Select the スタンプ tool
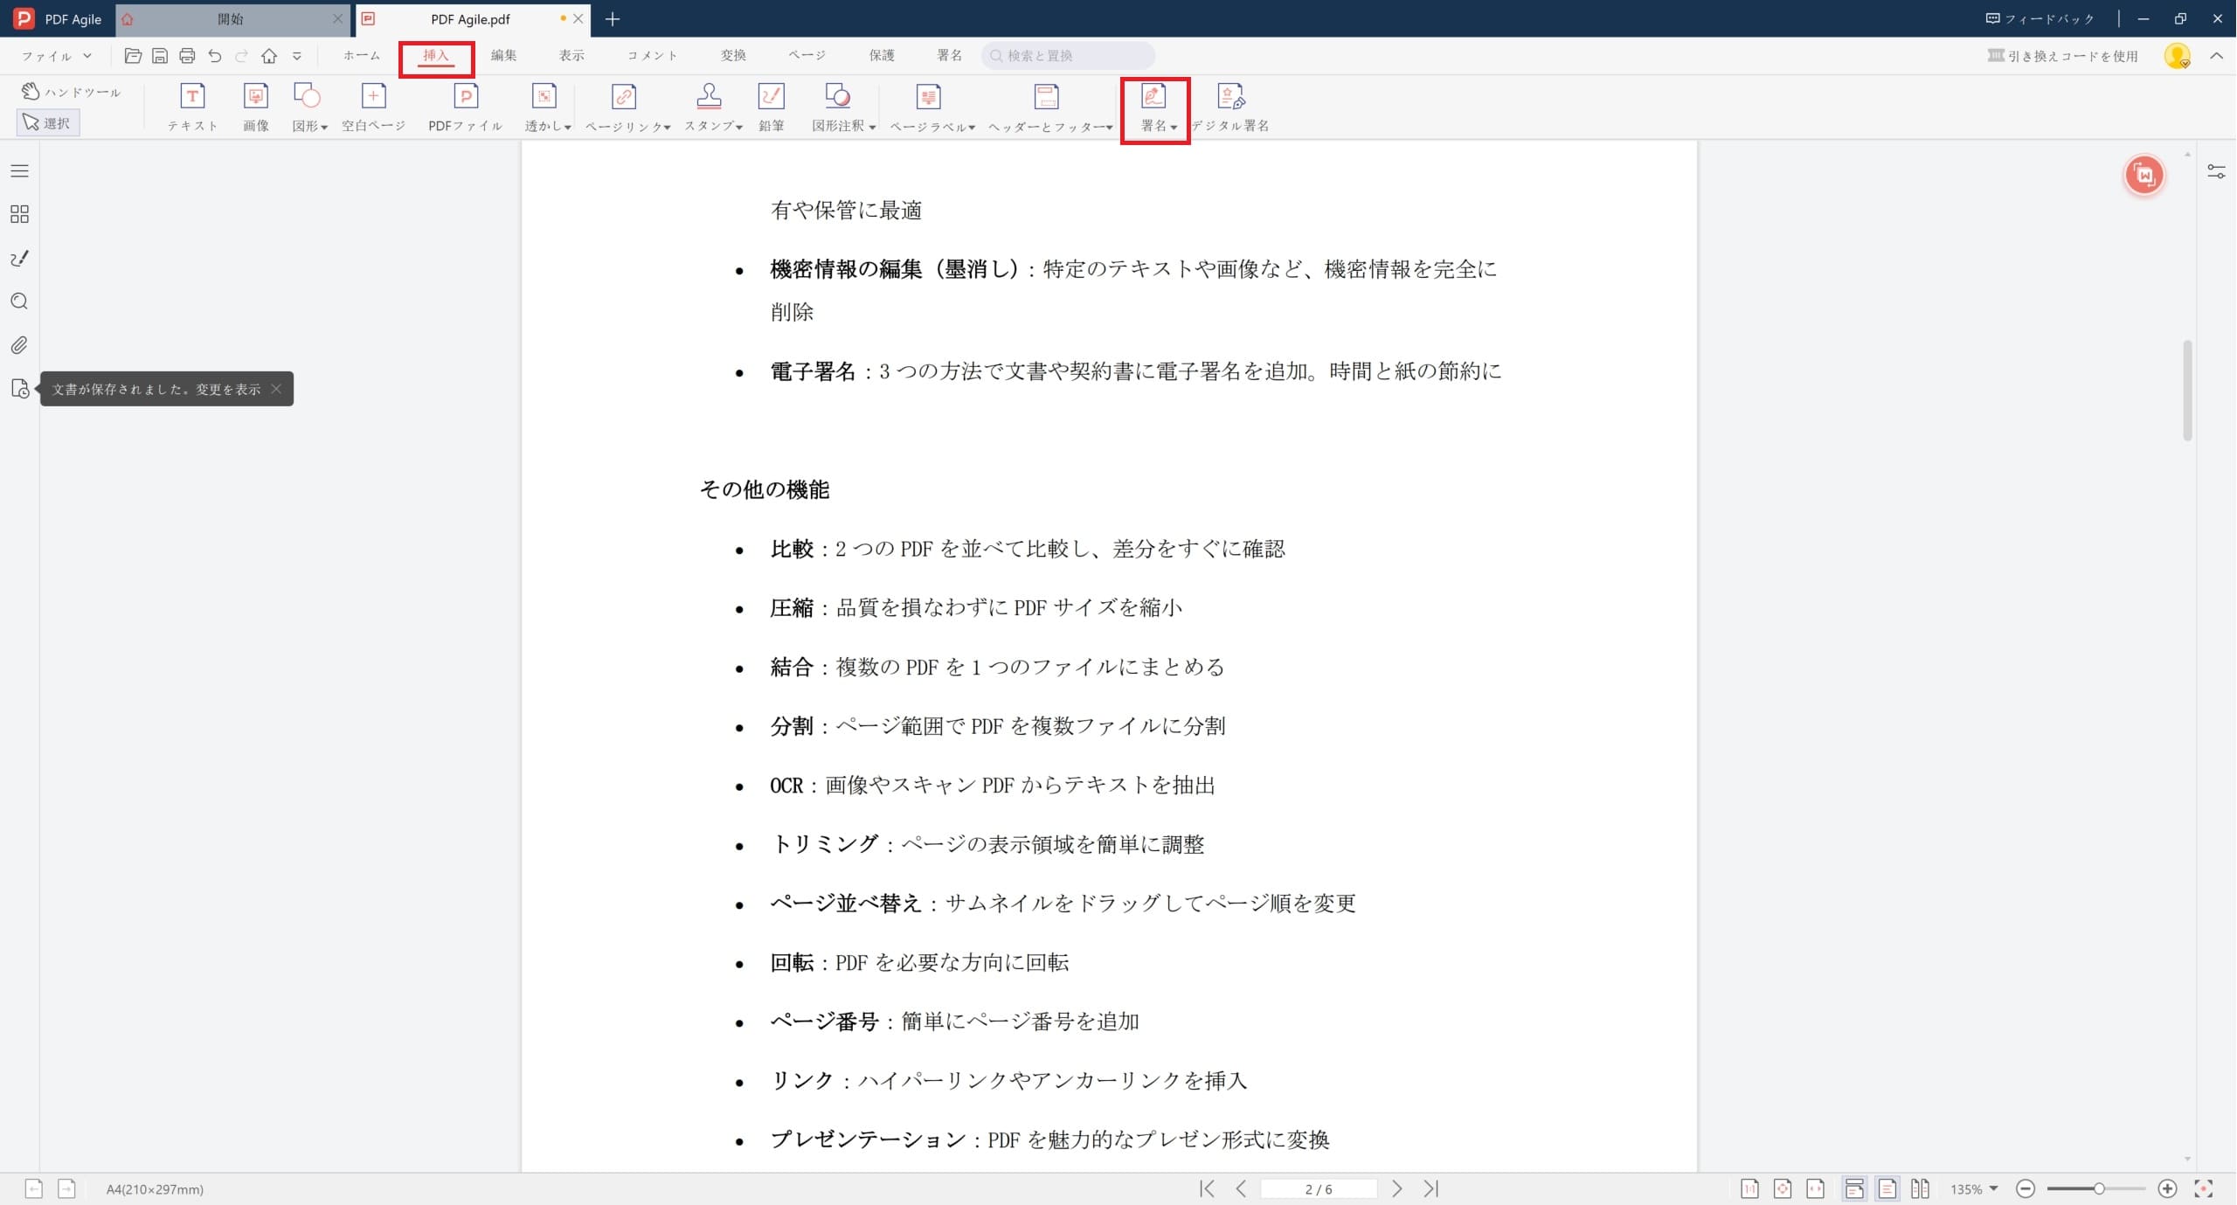The image size is (2237, 1205). click(x=708, y=105)
